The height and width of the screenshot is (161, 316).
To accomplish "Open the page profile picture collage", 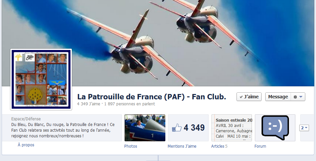I will (41, 79).
